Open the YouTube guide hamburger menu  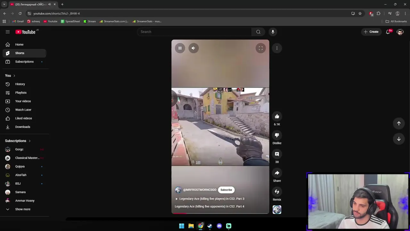tap(8, 32)
